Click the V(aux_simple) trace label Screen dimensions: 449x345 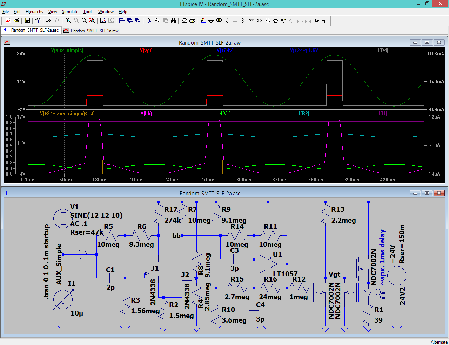point(67,50)
